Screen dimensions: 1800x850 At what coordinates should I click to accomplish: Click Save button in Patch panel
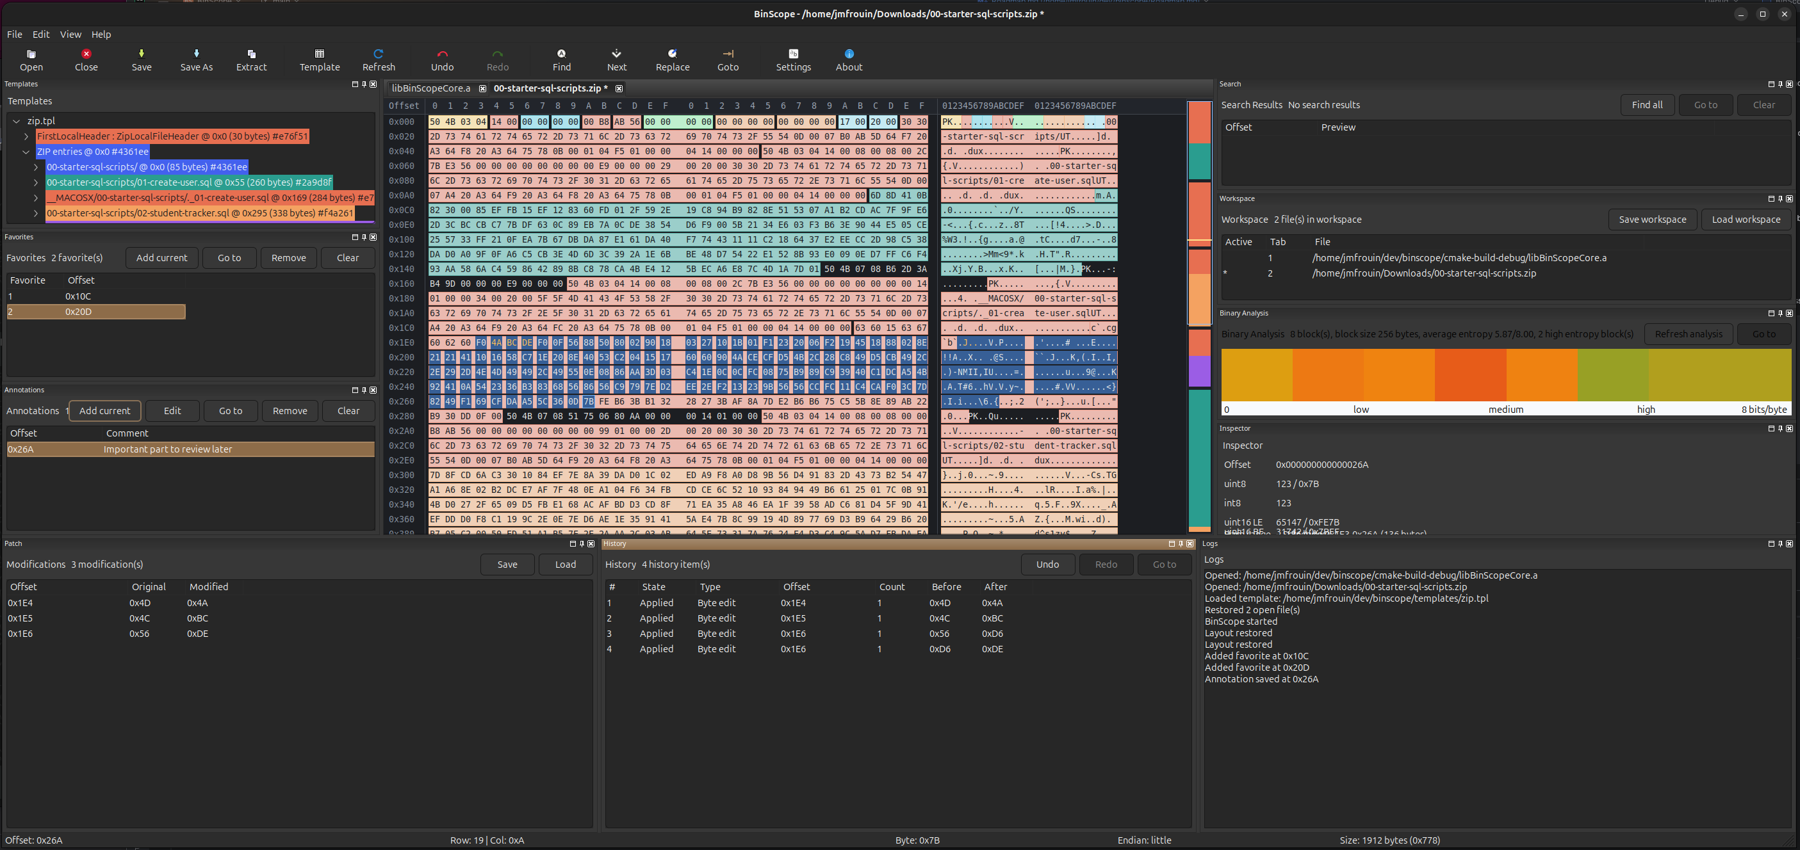[507, 565]
